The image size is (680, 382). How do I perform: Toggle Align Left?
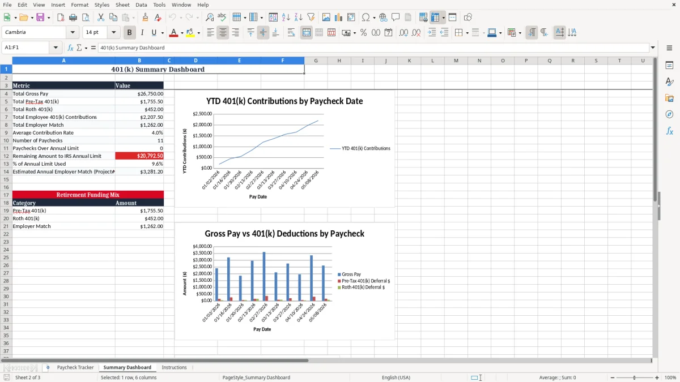click(210, 33)
